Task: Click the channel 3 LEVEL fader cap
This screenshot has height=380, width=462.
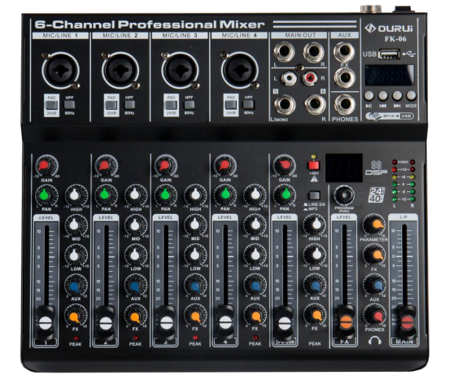Action: click(166, 322)
